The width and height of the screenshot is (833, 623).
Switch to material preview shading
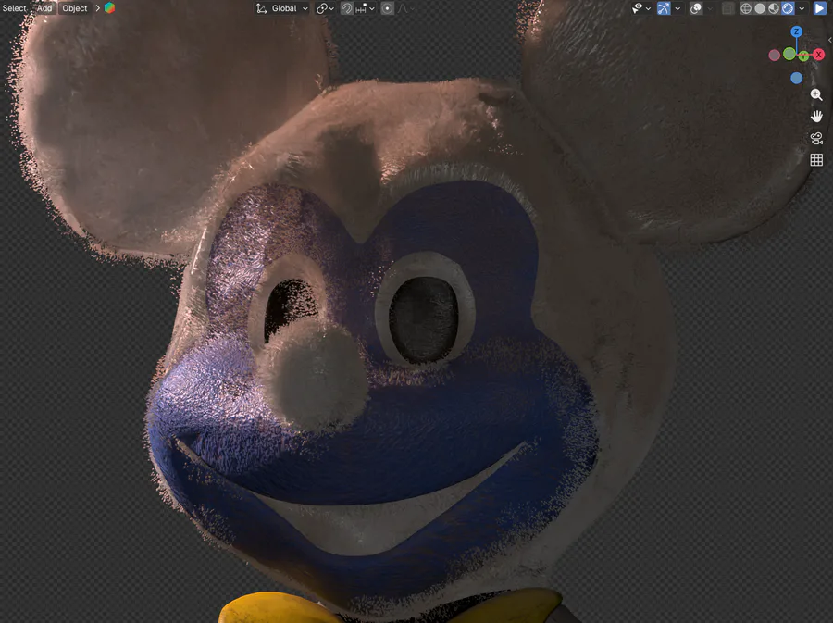tap(774, 8)
